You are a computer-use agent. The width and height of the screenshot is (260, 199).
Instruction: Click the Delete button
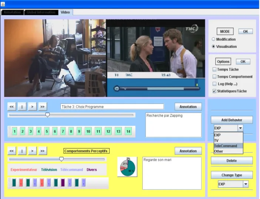click(232, 161)
